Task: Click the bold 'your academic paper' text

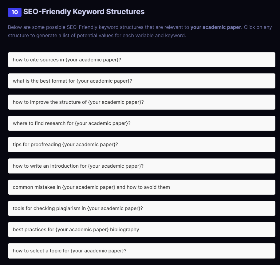Action: 215,27
